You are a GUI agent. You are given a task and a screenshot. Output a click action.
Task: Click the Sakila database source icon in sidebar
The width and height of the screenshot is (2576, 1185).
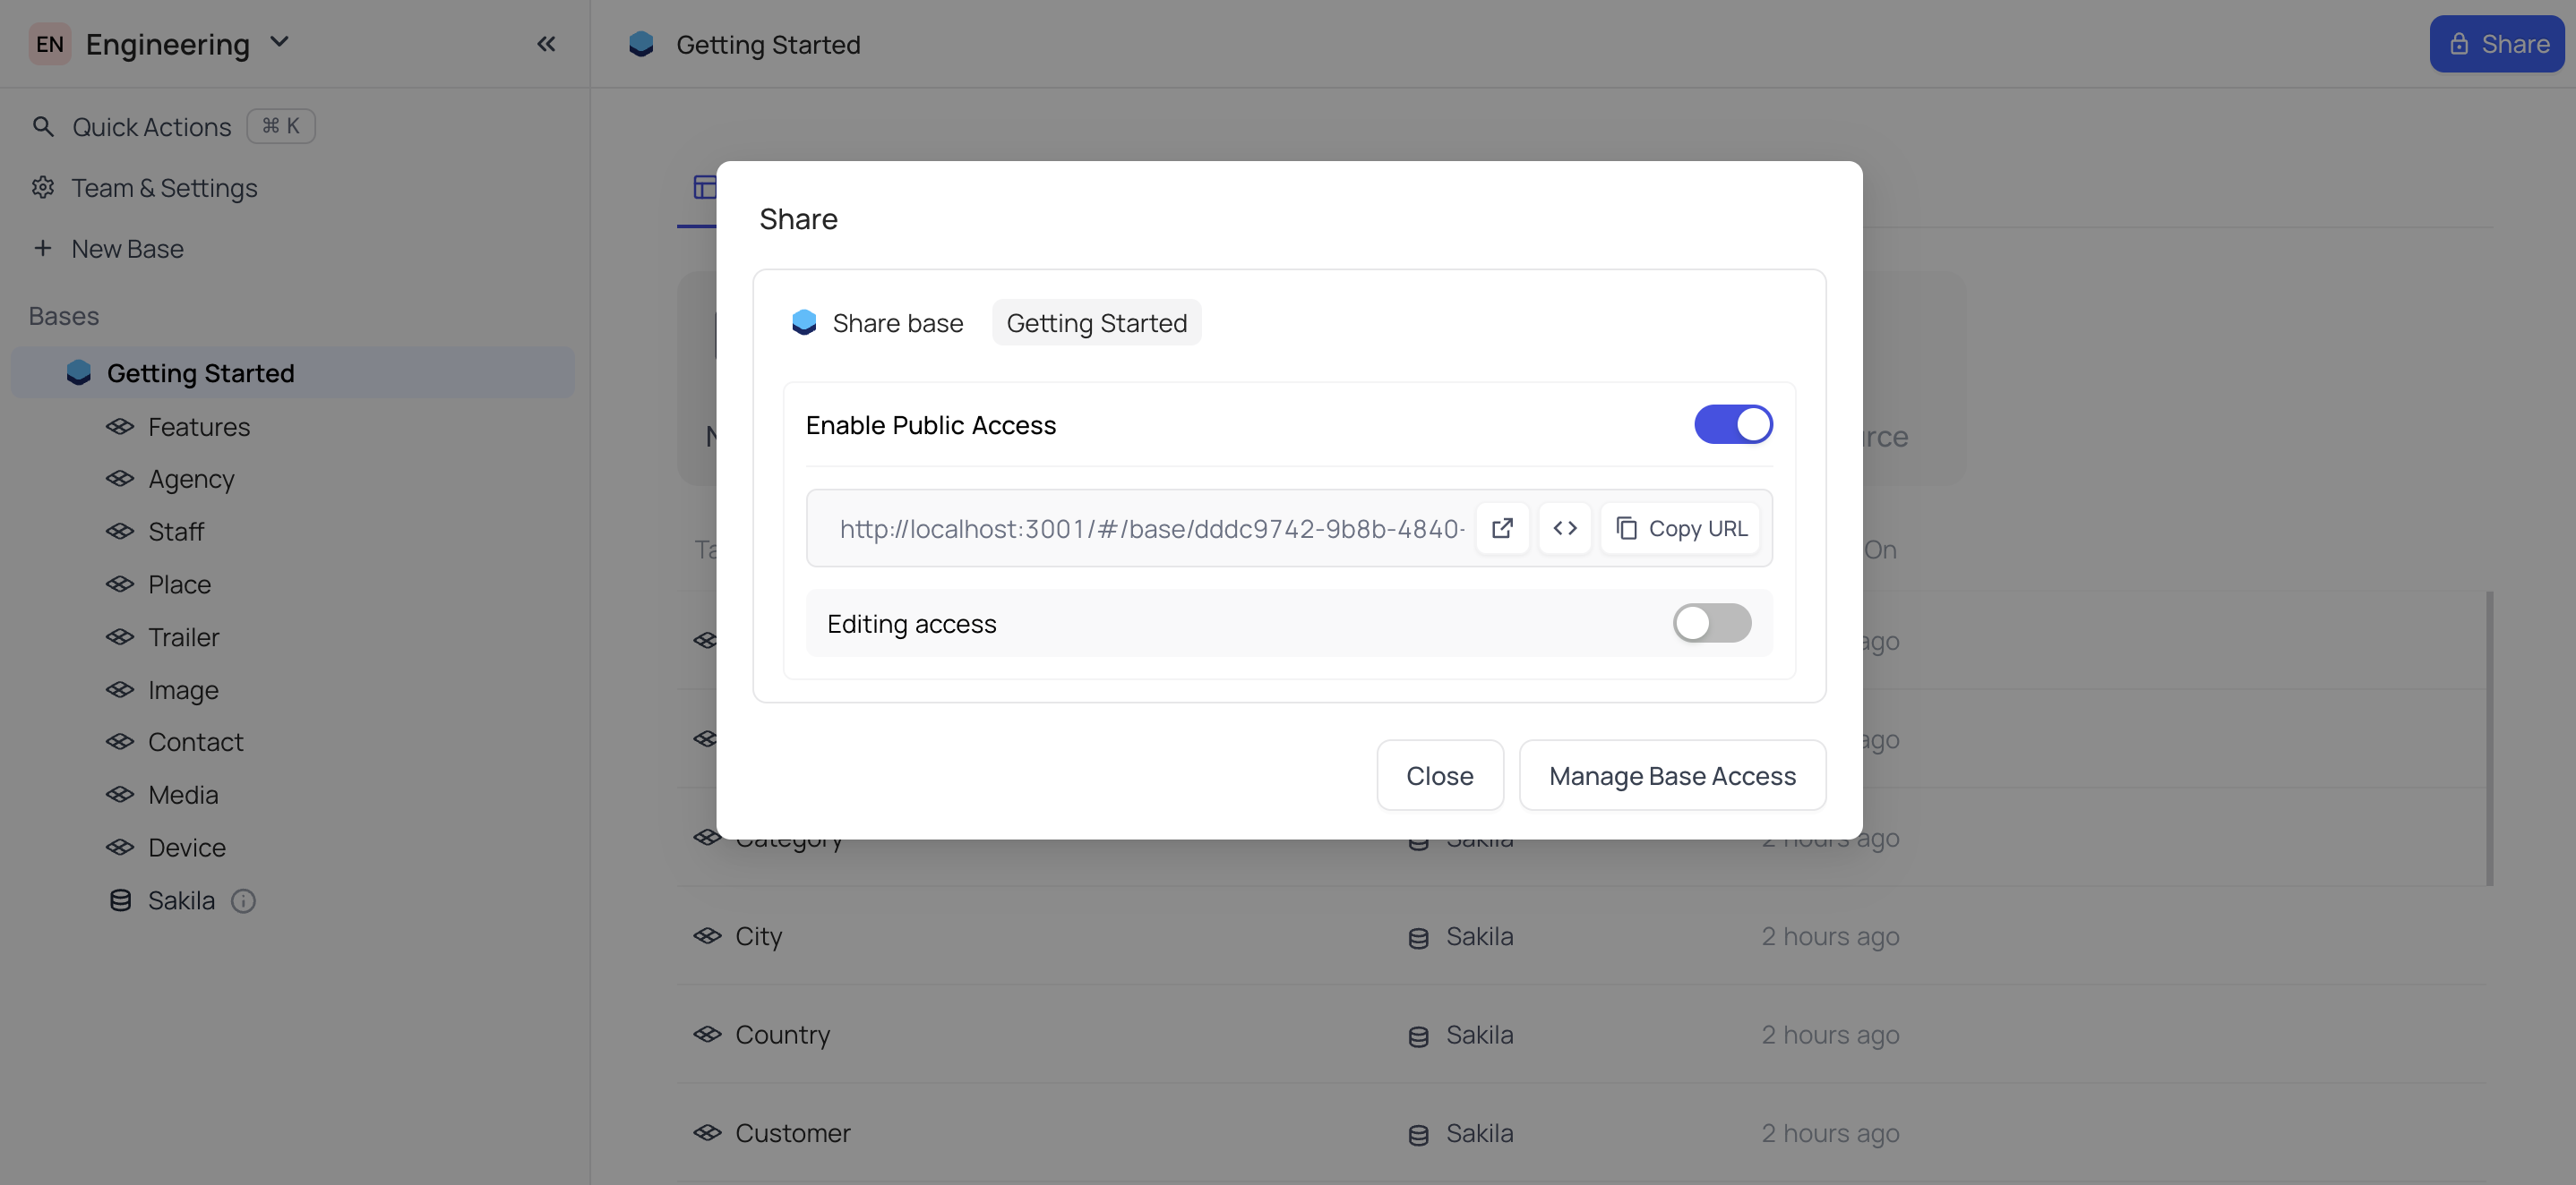tap(120, 901)
